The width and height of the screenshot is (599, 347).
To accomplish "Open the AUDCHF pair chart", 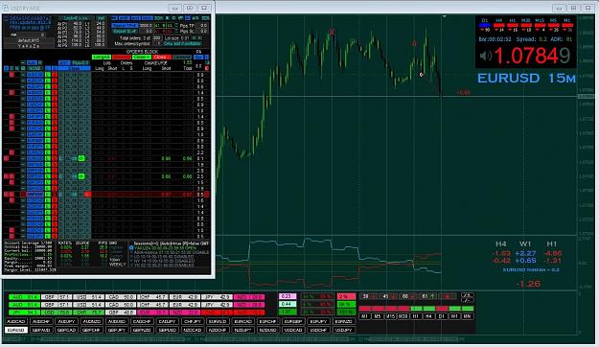I will pos(41,321).
